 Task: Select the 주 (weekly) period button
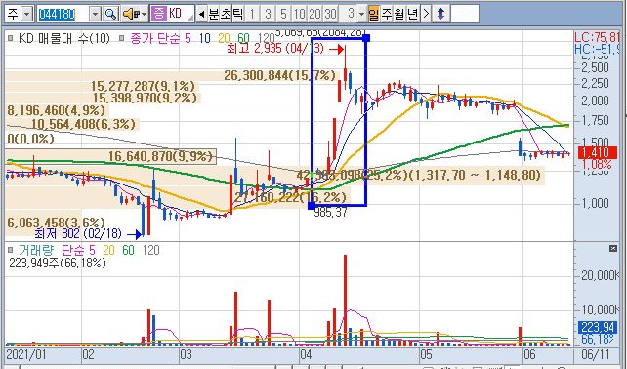(x=387, y=14)
